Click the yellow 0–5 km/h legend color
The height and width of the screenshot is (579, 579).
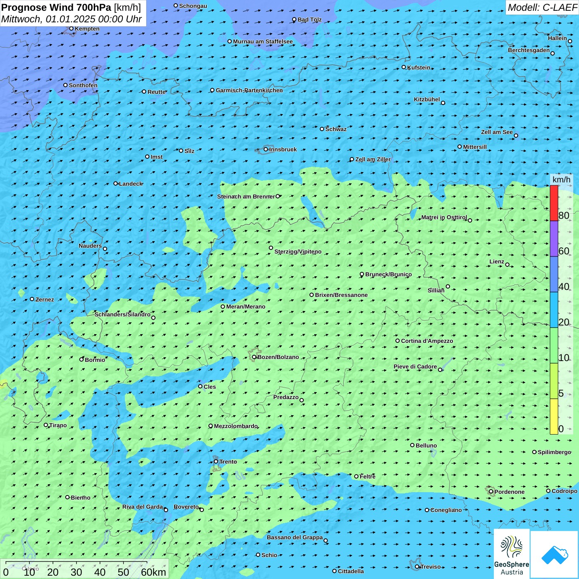(554, 416)
